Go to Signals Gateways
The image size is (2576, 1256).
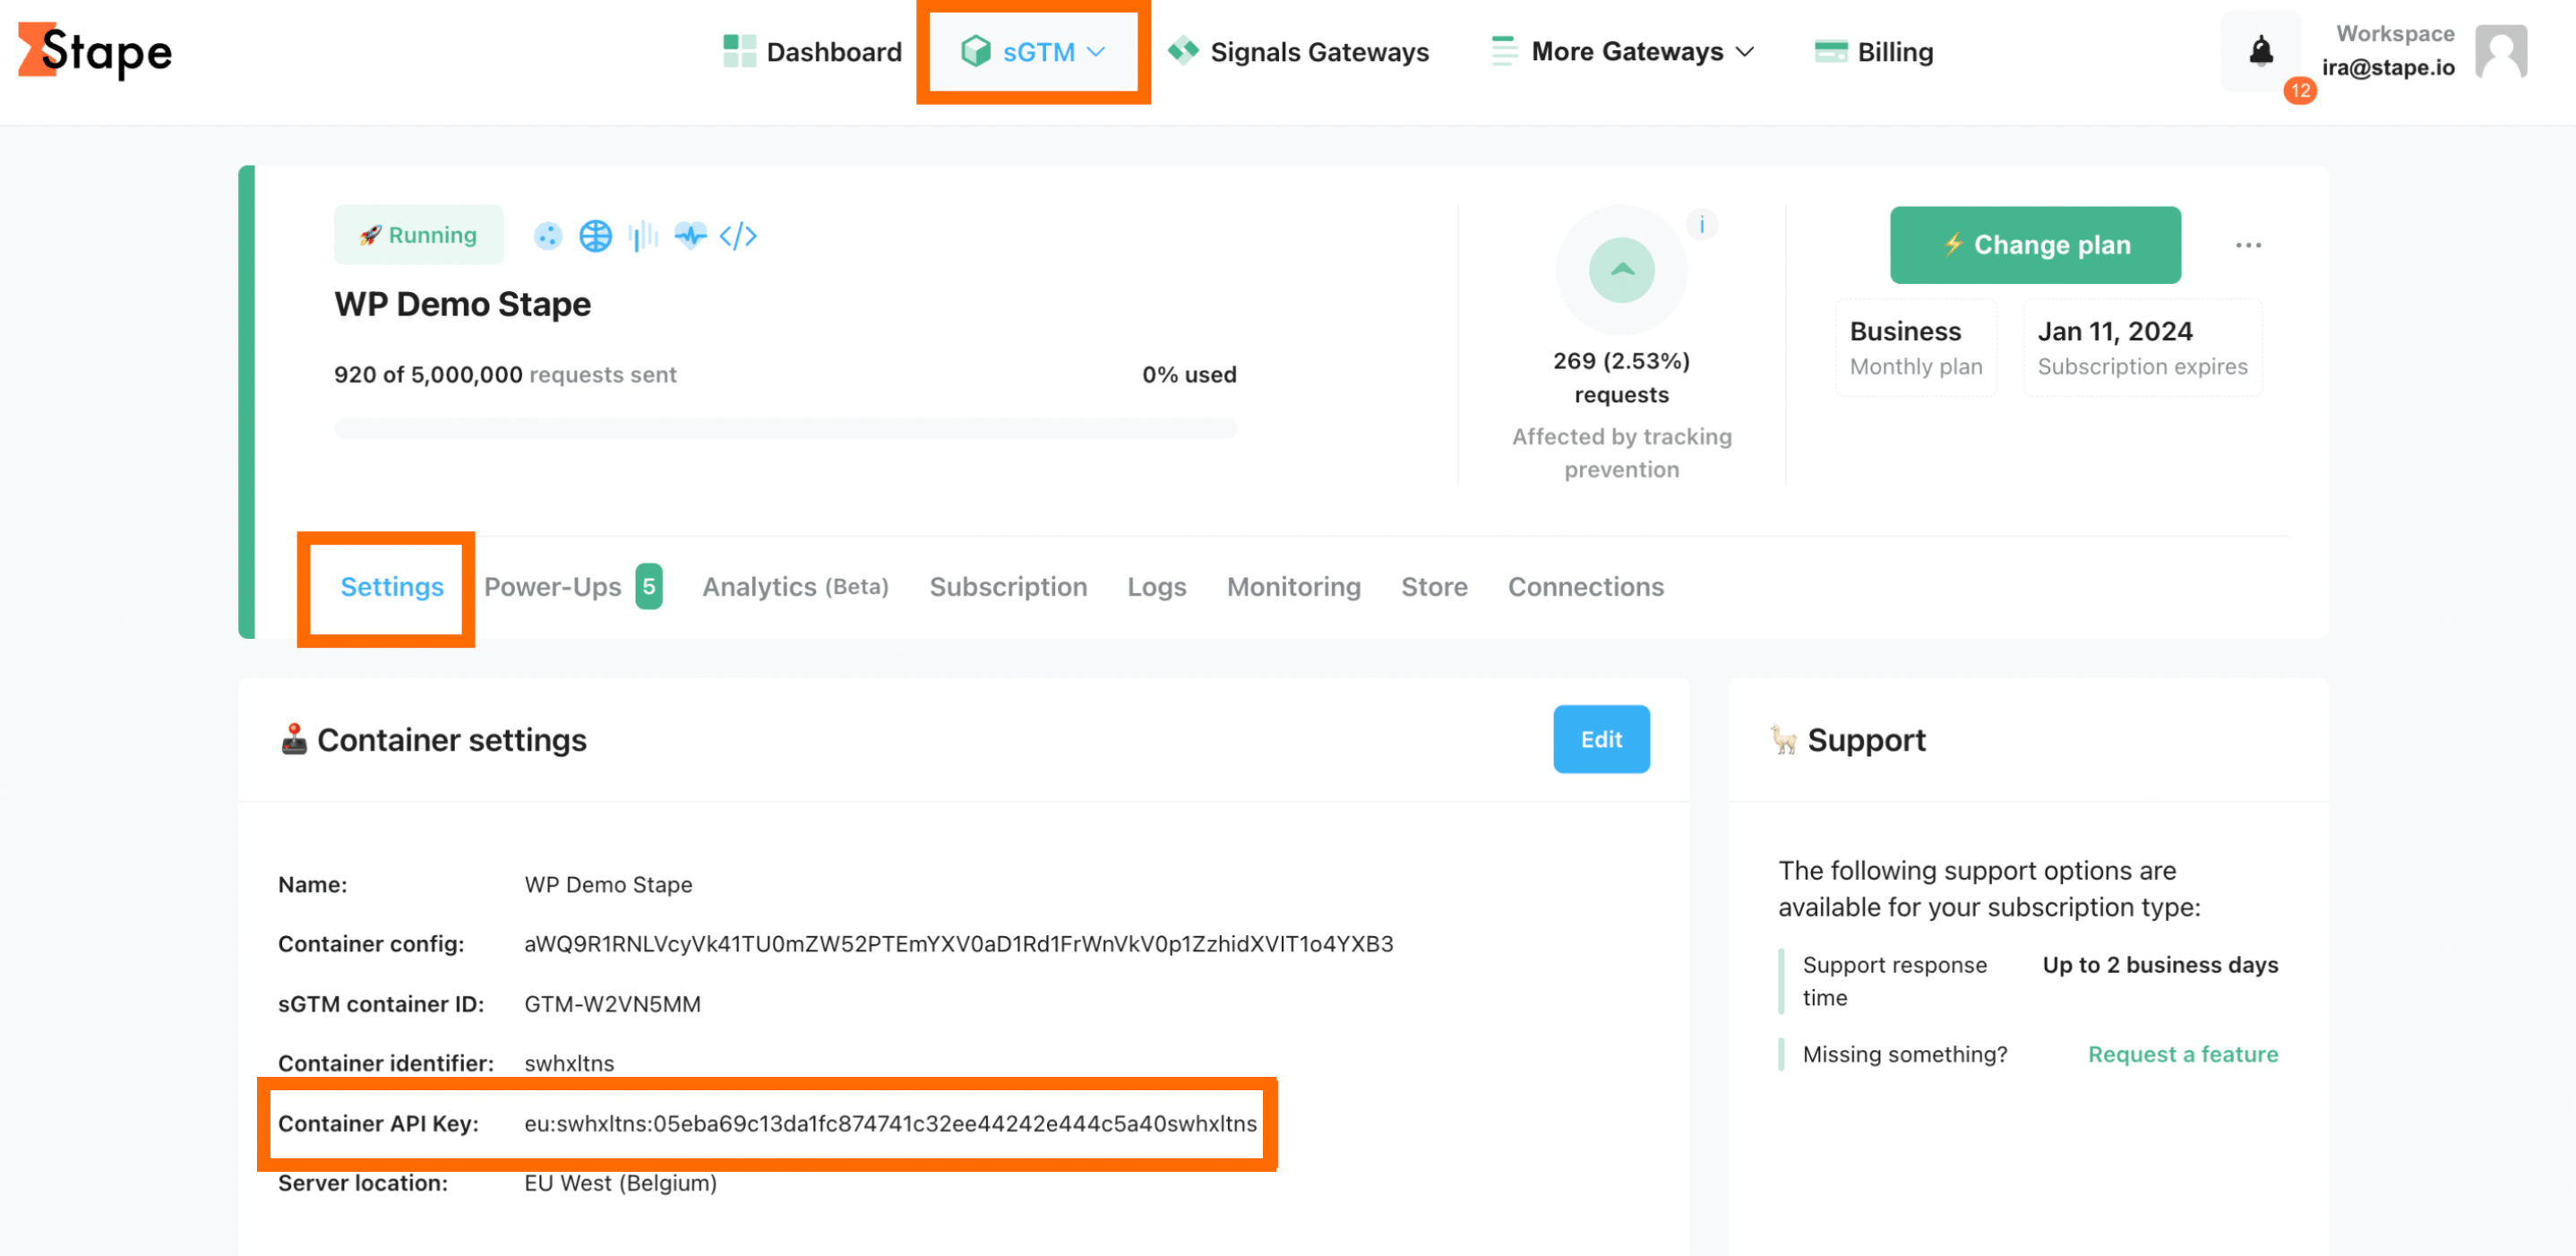[x=1299, y=51]
